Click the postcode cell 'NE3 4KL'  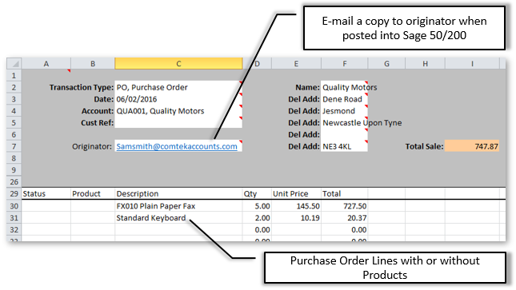(x=344, y=146)
